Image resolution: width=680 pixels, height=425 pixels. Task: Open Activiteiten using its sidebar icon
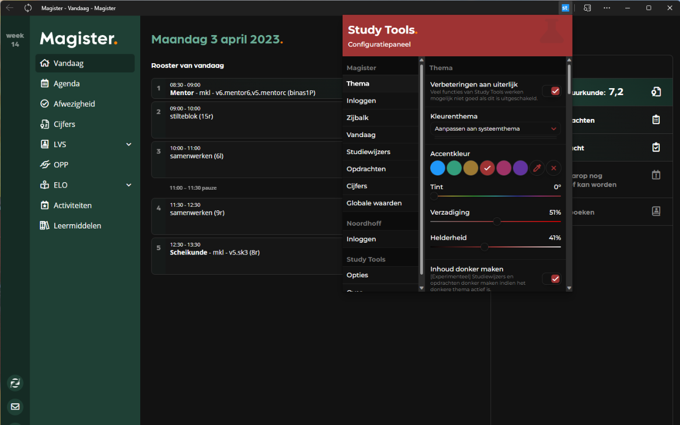[x=45, y=205]
